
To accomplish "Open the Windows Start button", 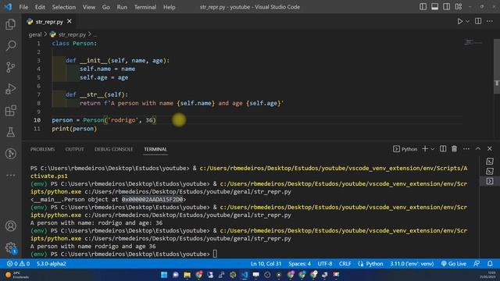I will 164,275.
